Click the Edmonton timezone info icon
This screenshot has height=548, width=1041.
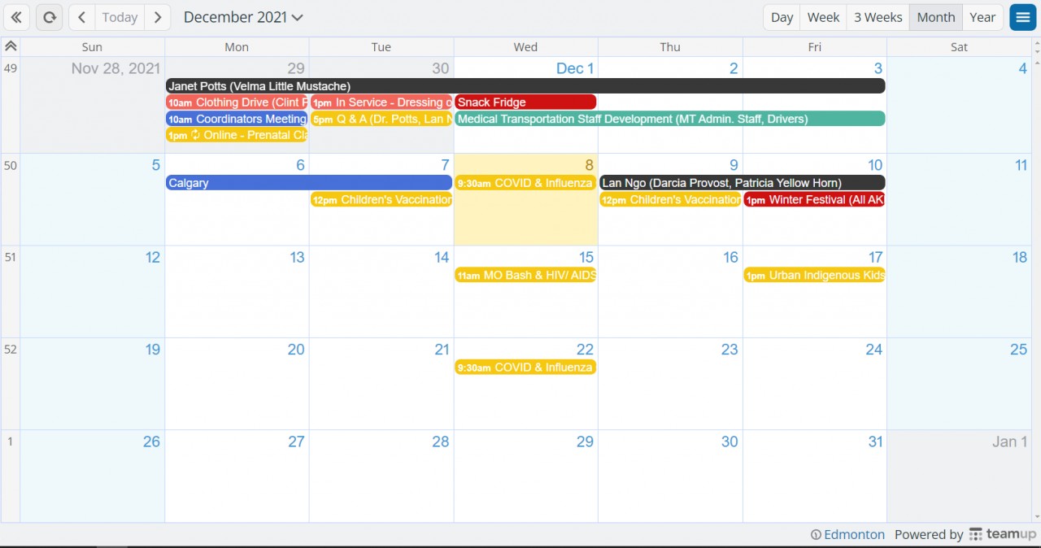[816, 535]
